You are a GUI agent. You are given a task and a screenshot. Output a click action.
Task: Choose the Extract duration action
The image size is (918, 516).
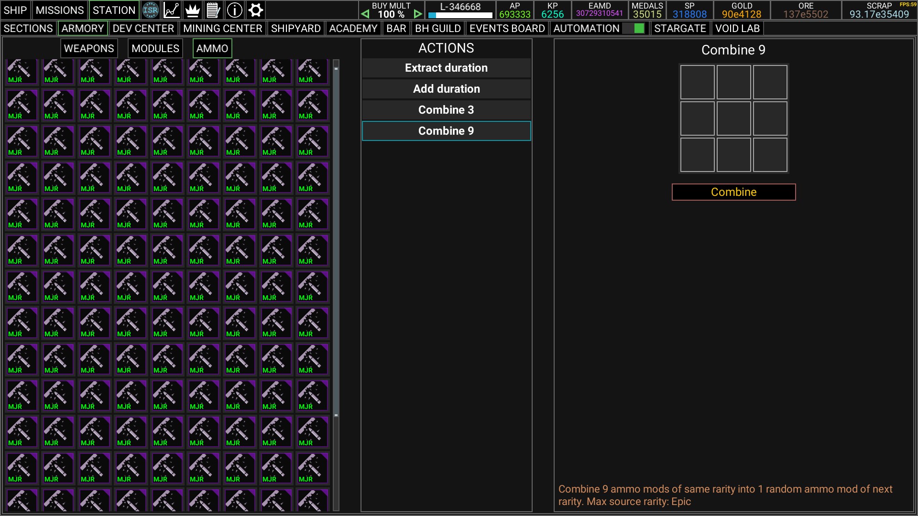click(446, 68)
